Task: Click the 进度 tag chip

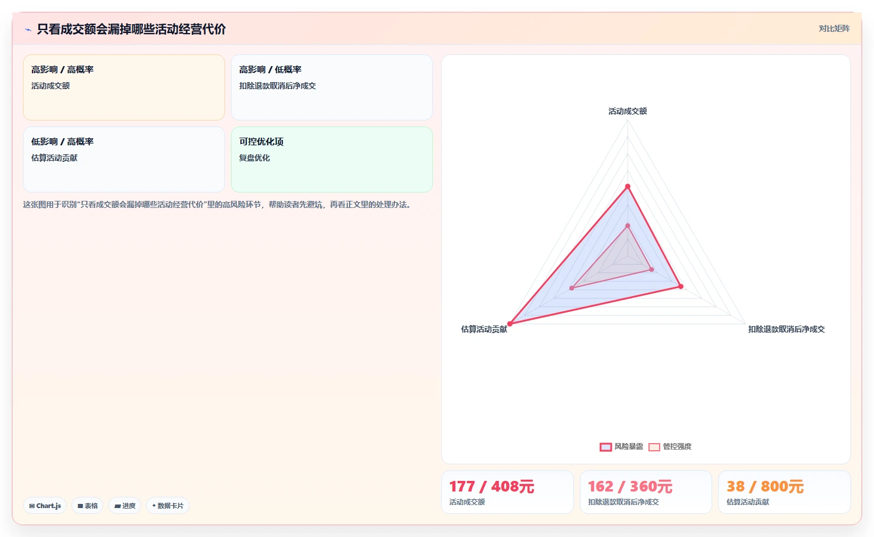Action: pyautogui.click(x=125, y=506)
